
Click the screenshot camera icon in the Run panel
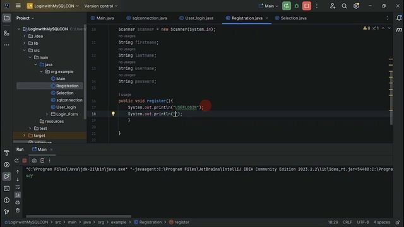click(x=34, y=161)
